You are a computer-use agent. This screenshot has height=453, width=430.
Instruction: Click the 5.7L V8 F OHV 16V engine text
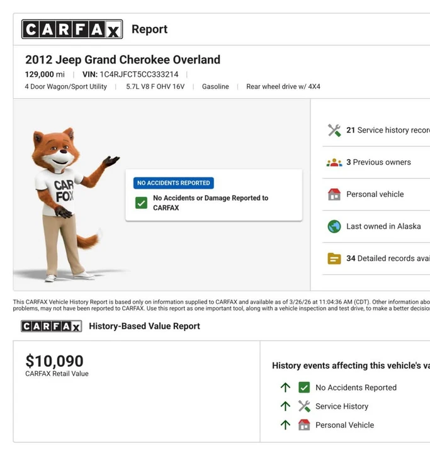click(x=156, y=87)
